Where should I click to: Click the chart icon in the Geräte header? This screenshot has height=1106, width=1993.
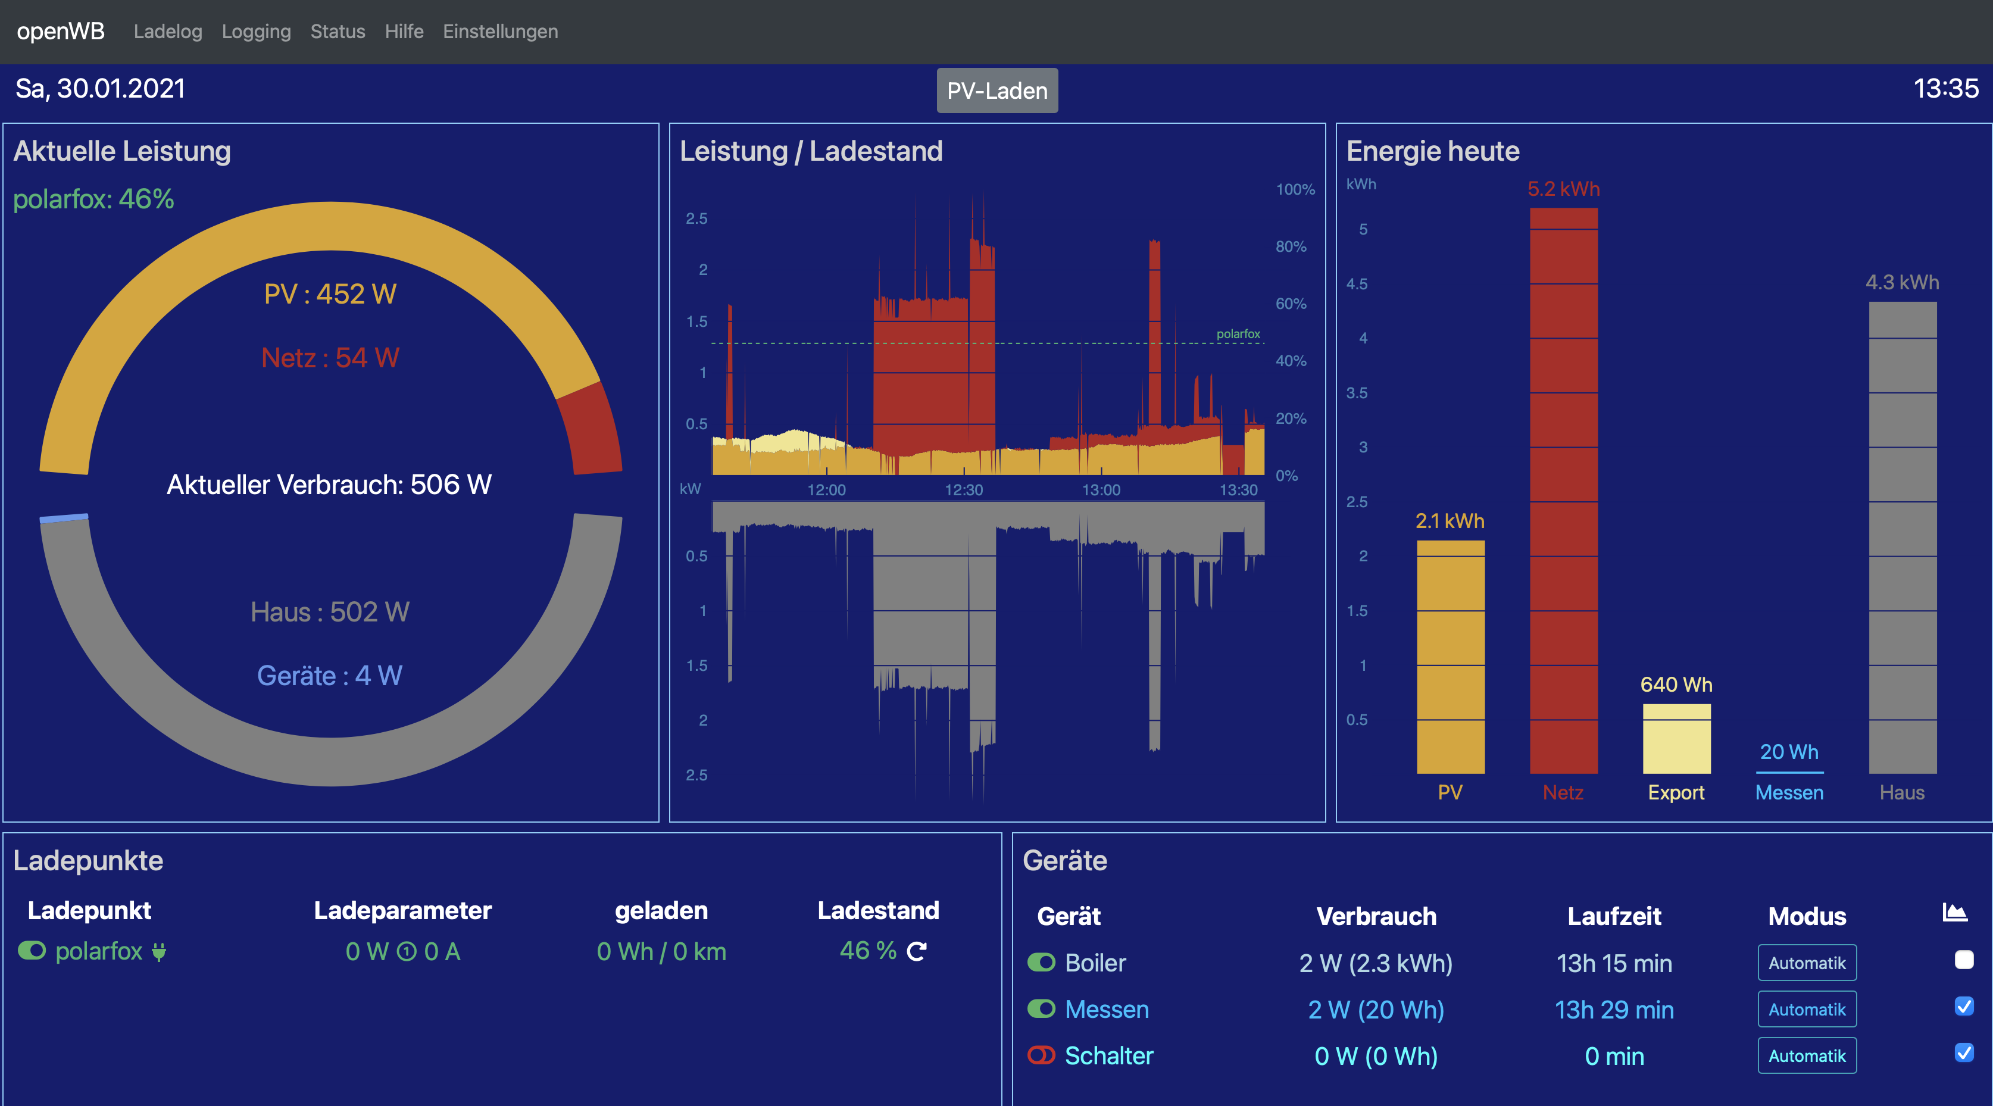click(1954, 913)
